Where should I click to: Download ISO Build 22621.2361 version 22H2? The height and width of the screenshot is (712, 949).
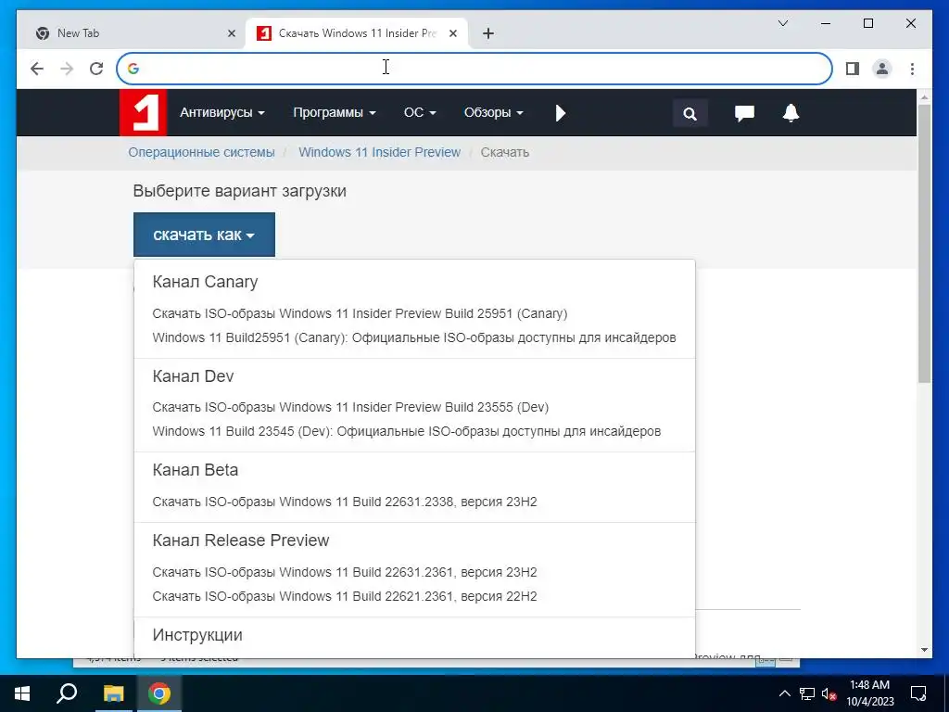345,596
